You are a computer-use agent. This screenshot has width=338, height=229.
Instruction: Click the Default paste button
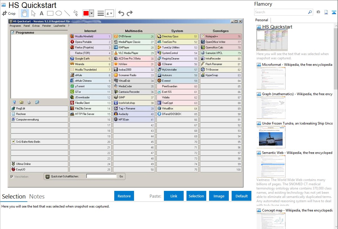coord(242,196)
